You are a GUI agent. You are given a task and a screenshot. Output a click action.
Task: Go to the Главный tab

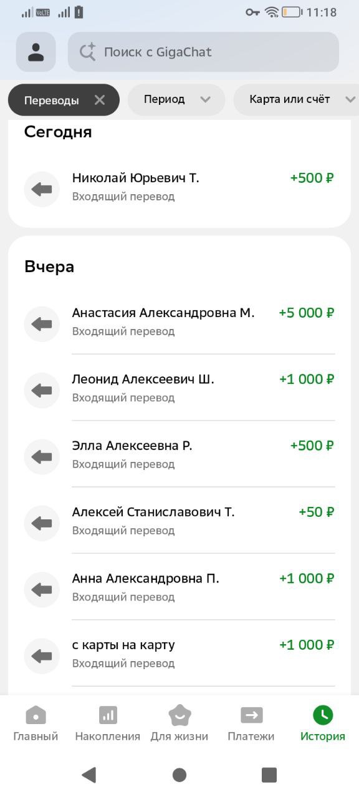[36, 724]
